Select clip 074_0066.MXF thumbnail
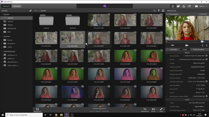209x117 pixels. click(x=99, y=38)
